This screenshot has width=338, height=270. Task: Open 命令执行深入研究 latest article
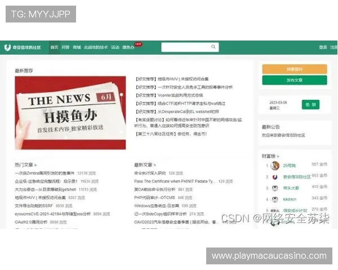[x=150, y=173]
